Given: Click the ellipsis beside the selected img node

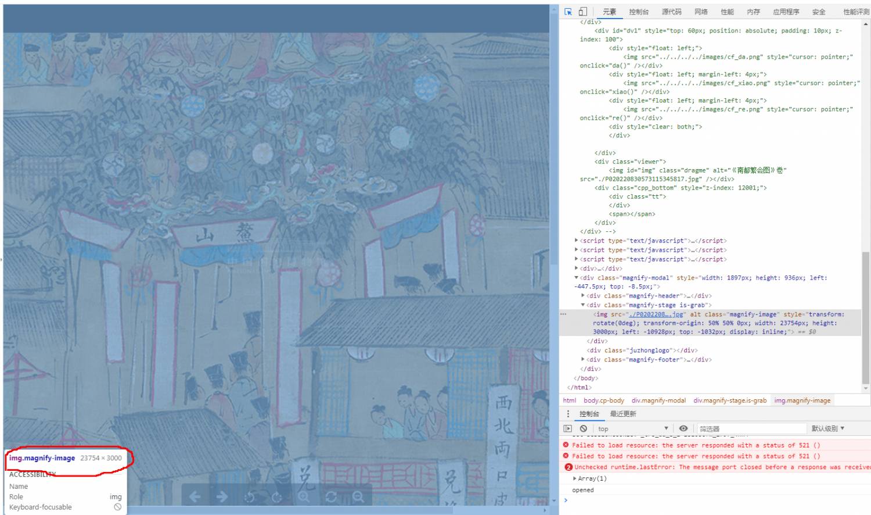Looking at the screenshot, I should [563, 314].
